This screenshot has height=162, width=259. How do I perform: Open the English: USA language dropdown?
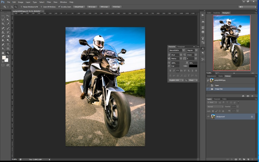click(x=176, y=80)
